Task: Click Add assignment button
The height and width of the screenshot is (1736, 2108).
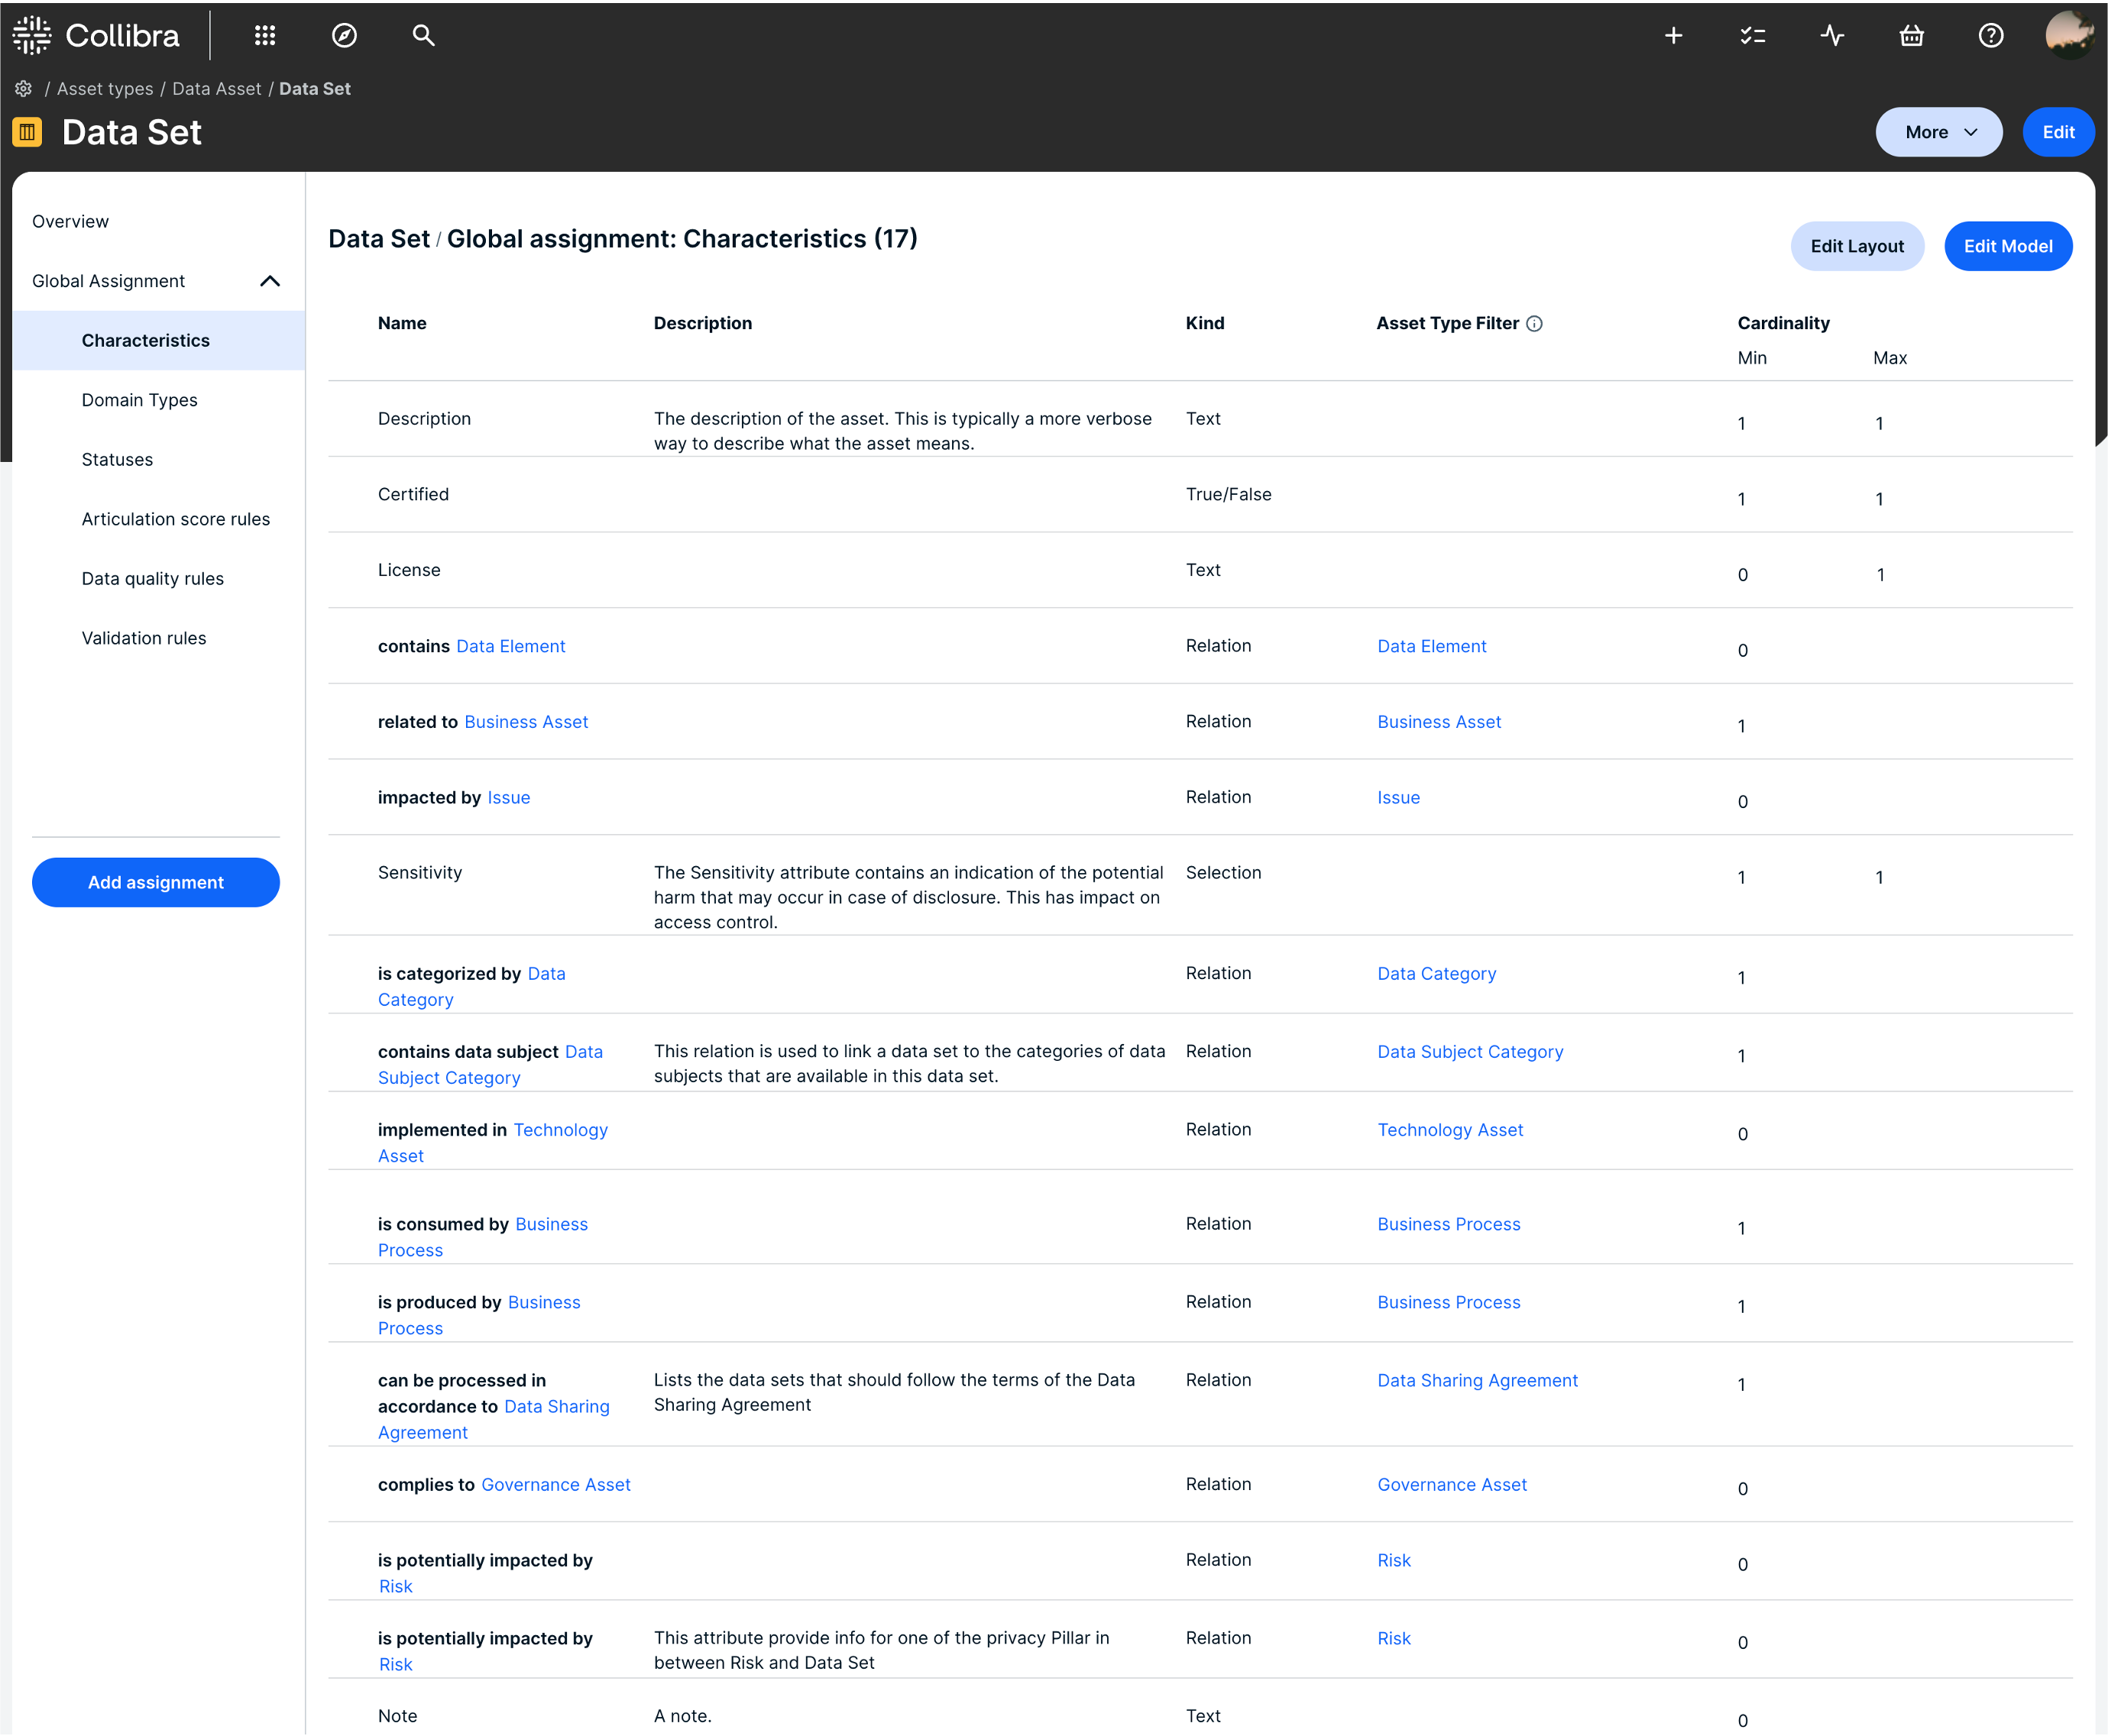Action: 156,882
